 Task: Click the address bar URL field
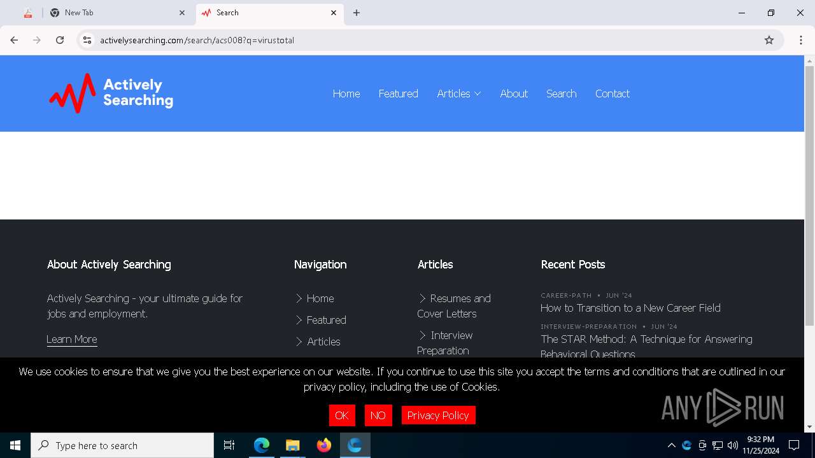pos(427,40)
